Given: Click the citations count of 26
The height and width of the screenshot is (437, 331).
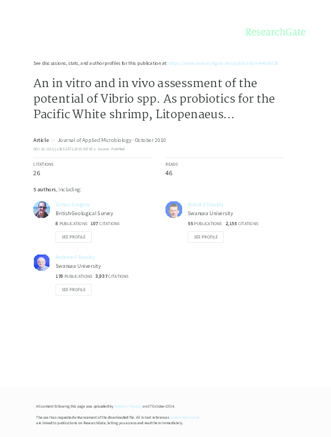Looking at the screenshot, I should click(x=37, y=173).
